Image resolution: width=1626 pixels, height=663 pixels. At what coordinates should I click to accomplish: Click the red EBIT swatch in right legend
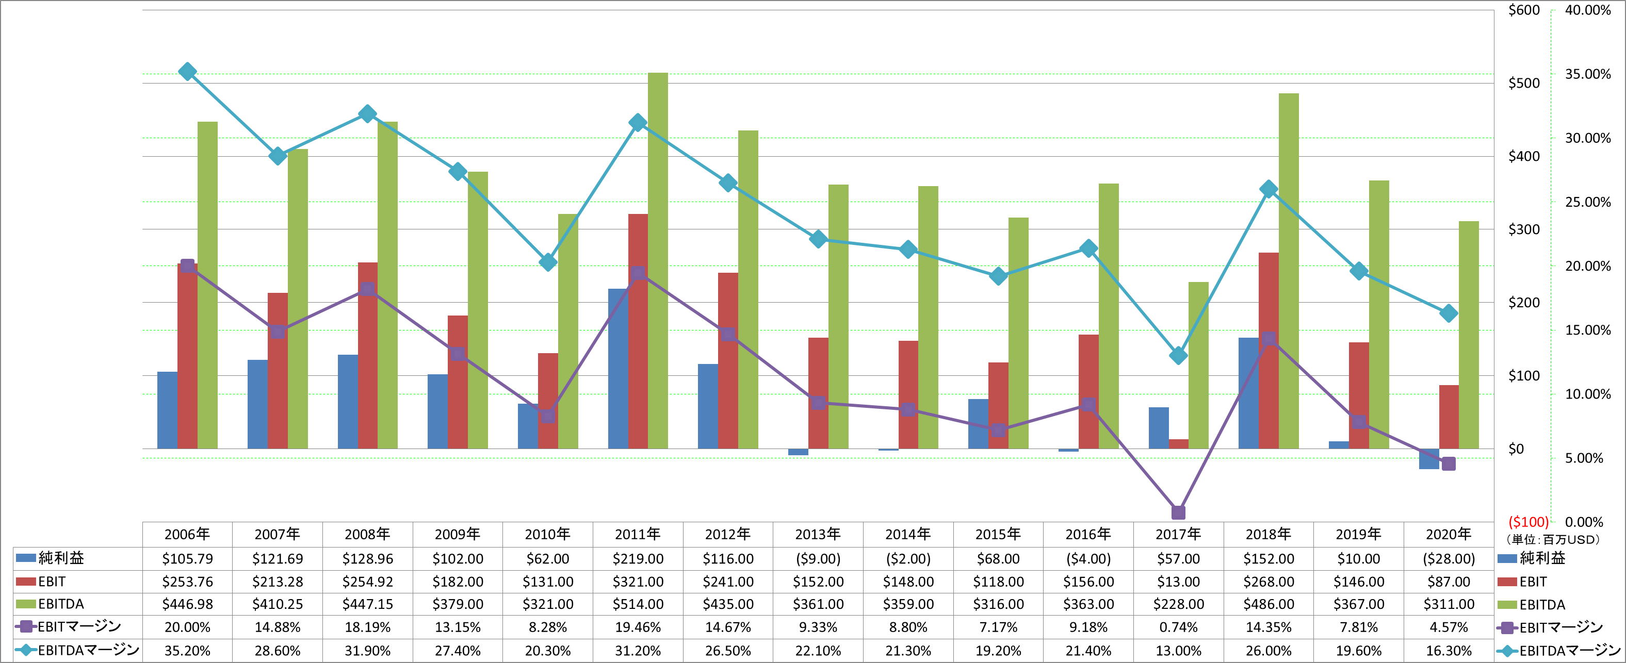point(1507,582)
